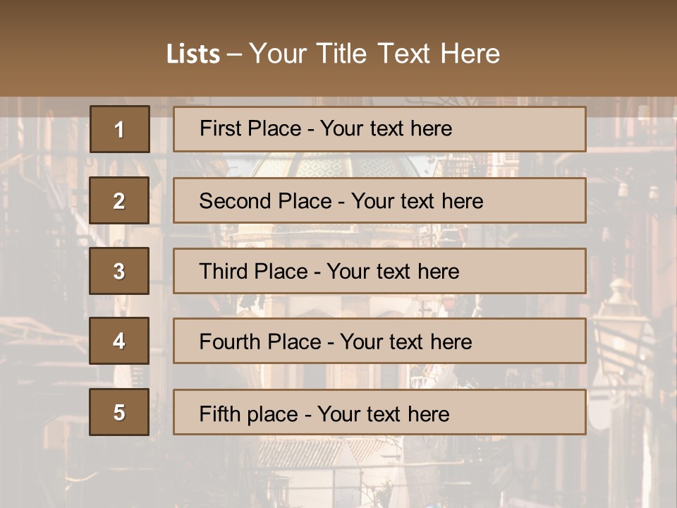Click the word here in Second Place row

click(463, 201)
